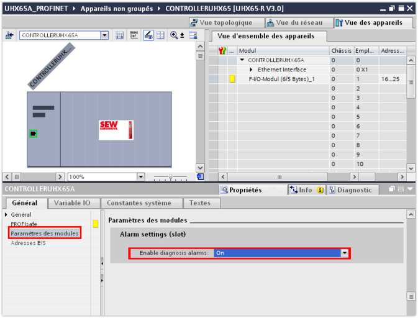Viewport: 418px width, 318px height.
Task: Click the page settings icon at toolbar end
Action: click(x=193, y=35)
